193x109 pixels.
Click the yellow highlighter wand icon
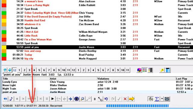(x=162, y=70)
